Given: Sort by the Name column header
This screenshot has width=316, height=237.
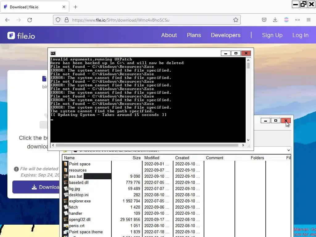Looking at the screenshot, I should [x=87, y=158].
